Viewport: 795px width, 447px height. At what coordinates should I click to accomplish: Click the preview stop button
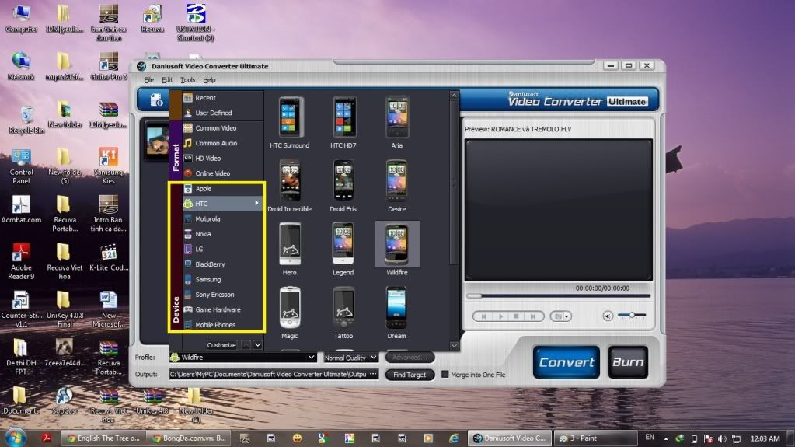pyautogui.click(x=516, y=316)
